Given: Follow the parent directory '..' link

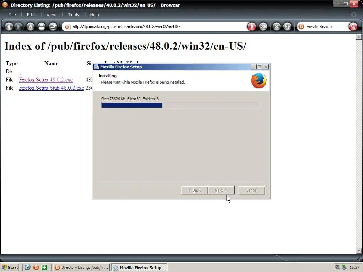Looking at the screenshot, I should click(x=21, y=72).
